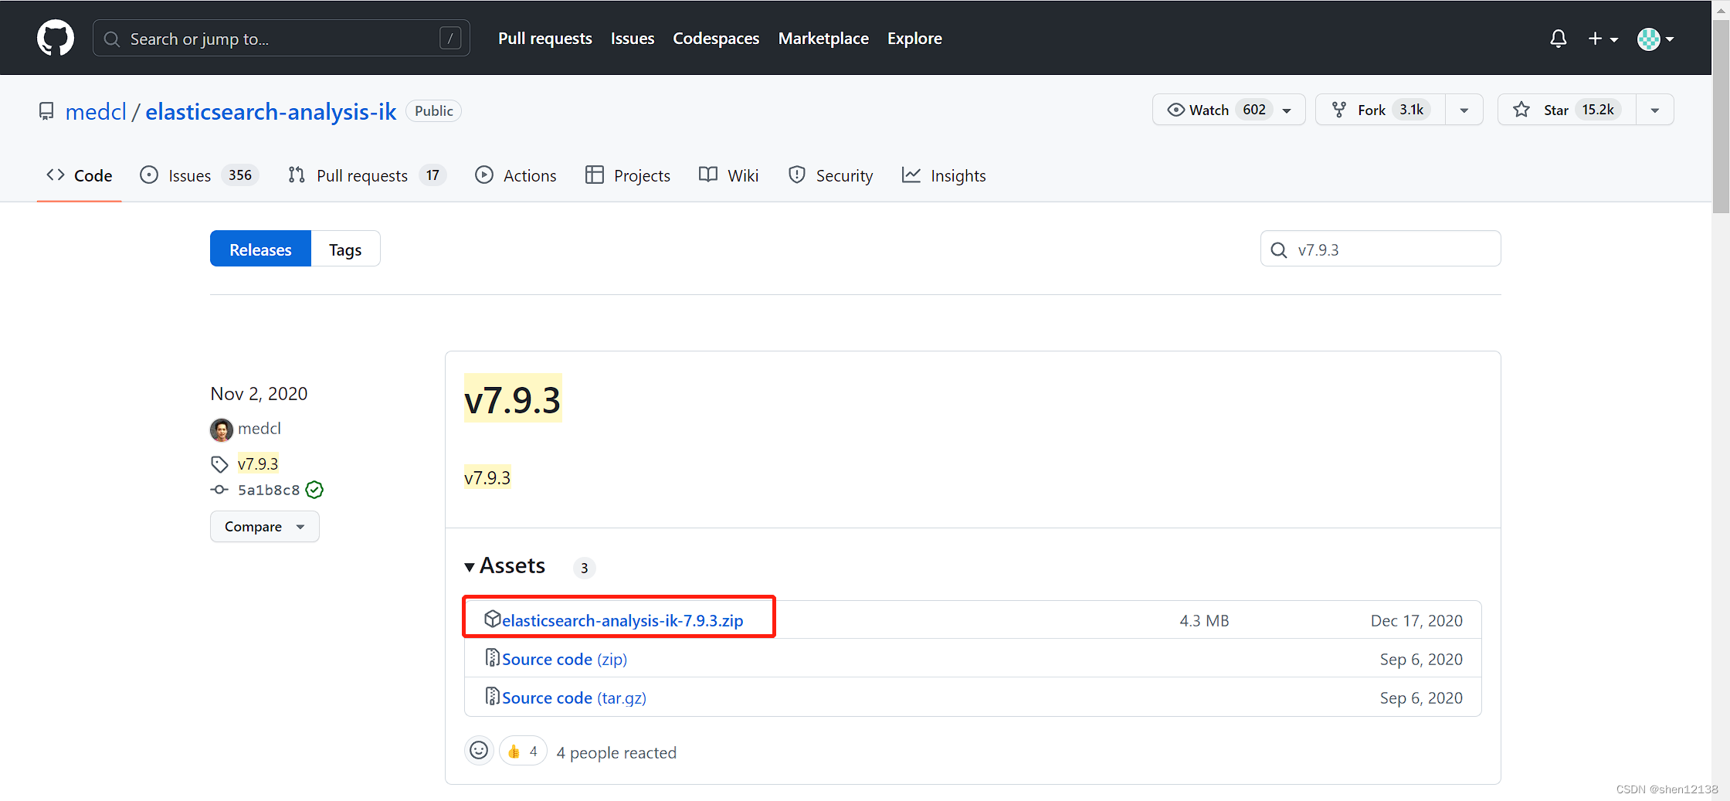Screen dimensions: 1730x801
Task: Open the Compare dropdown
Action: 264,526
